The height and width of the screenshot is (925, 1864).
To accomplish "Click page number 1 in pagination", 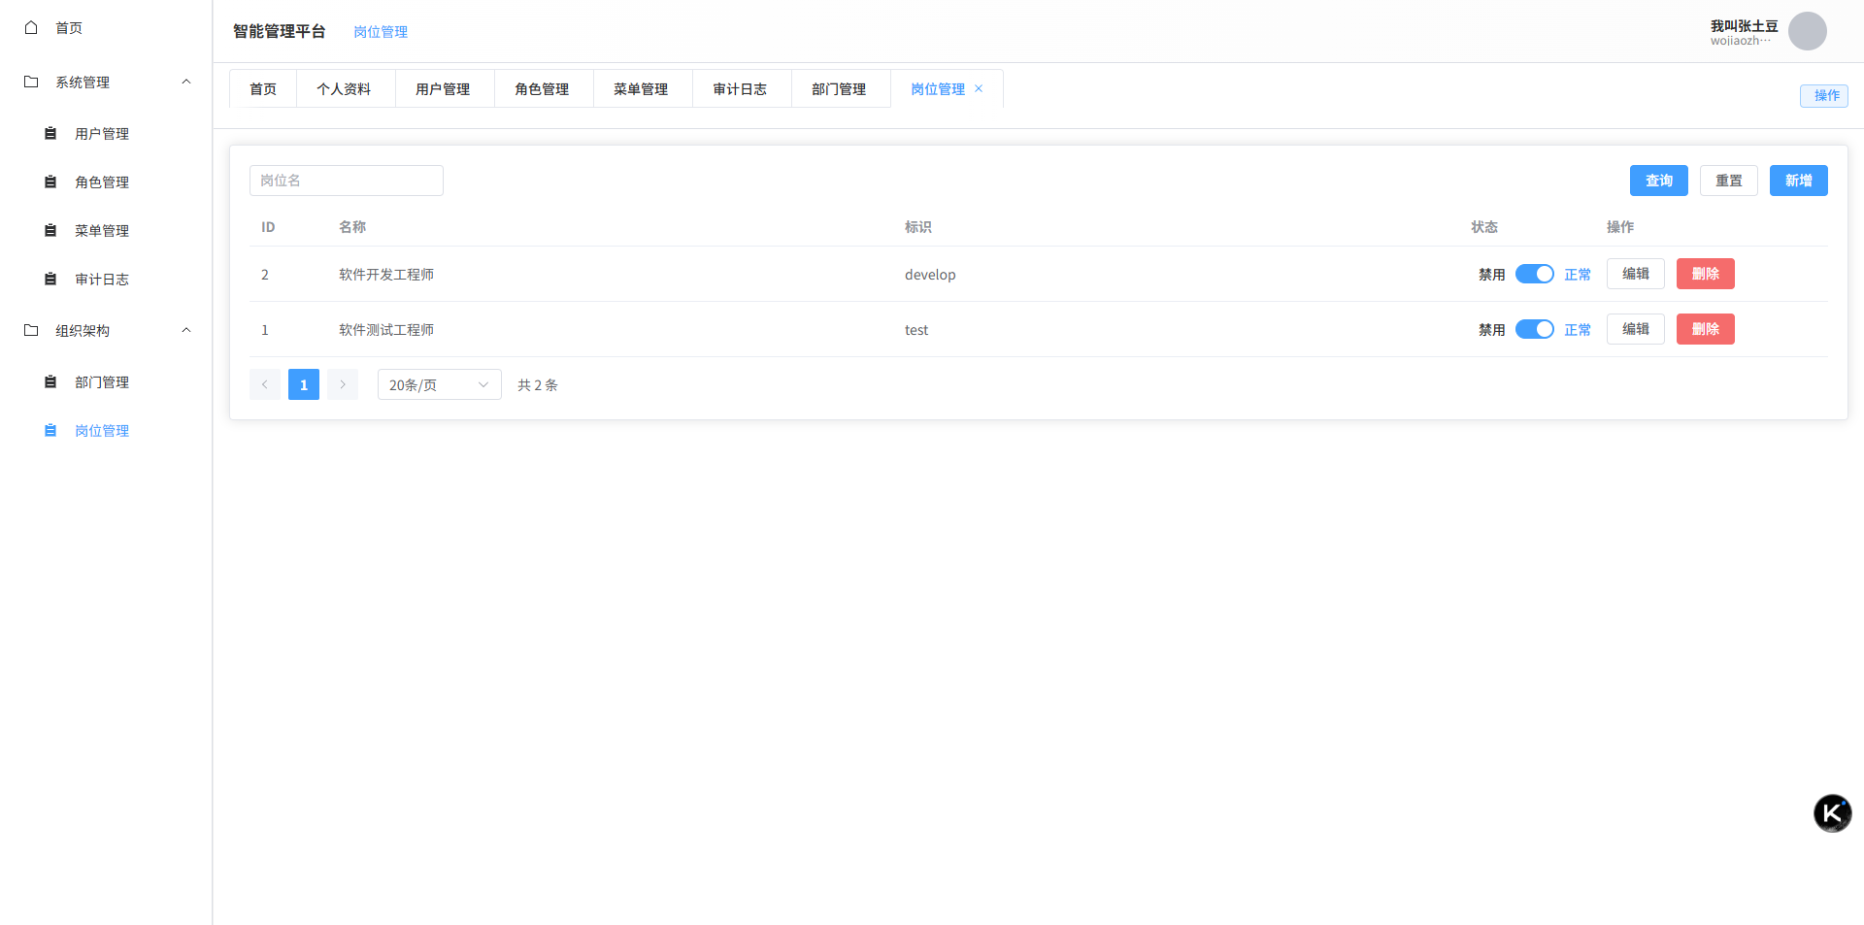I will click(304, 384).
